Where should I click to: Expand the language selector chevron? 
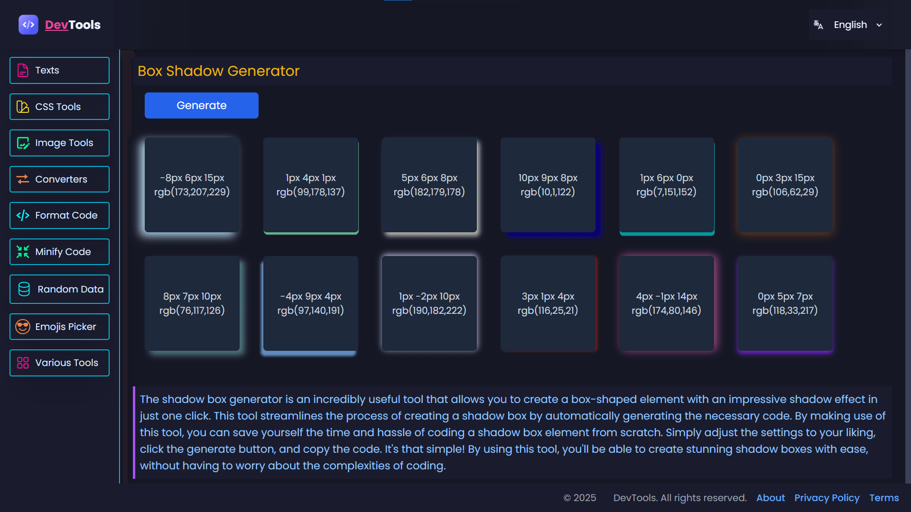click(880, 25)
